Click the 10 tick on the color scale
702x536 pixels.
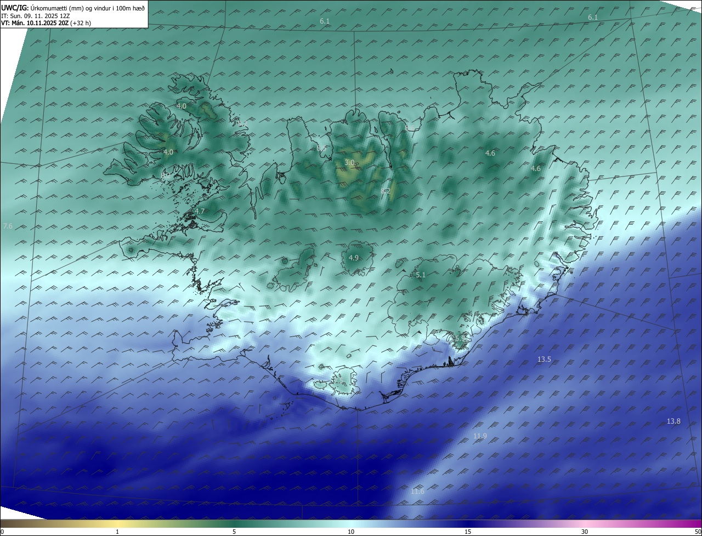tap(351, 532)
